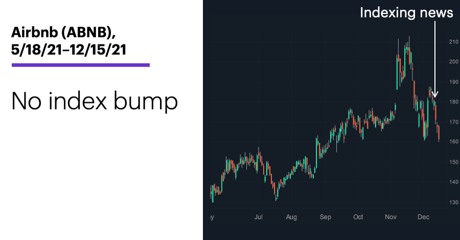Click the 150 price level on axis

click(x=453, y=162)
